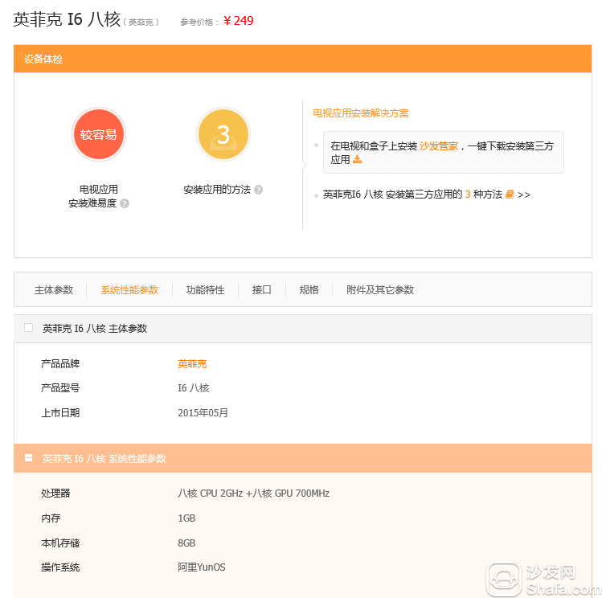This screenshot has width=602, height=598.
Task: Click the release date 2015年05月
Action: [x=203, y=413]
